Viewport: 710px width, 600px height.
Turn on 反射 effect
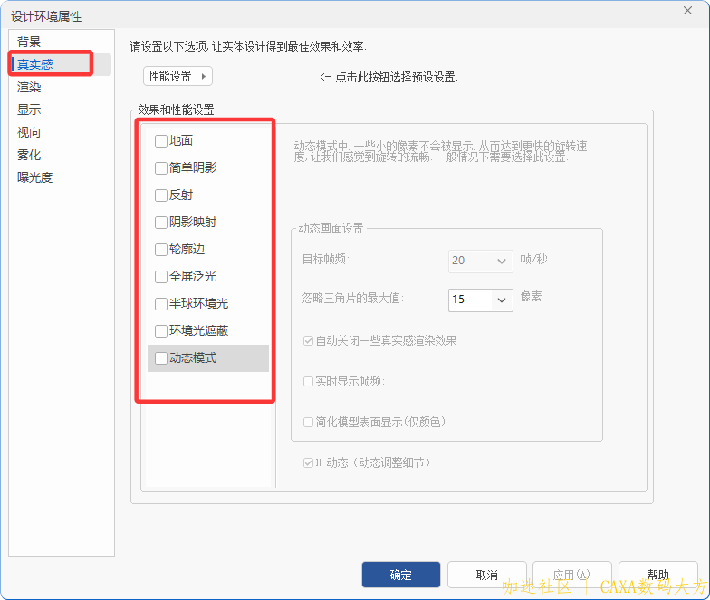tap(161, 195)
